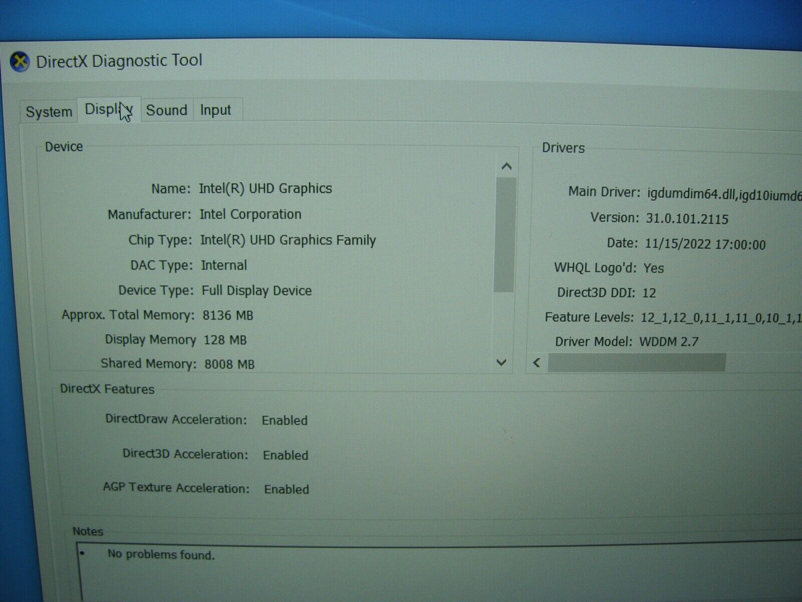The height and width of the screenshot is (602, 802).
Task: Select 'Full Display Device' value
Action: [x=257, y=290]
